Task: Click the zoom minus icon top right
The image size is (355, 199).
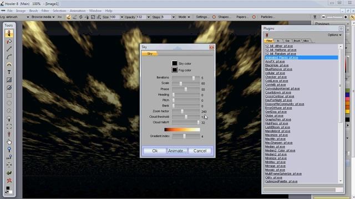Action: click(x=323, y=17)
